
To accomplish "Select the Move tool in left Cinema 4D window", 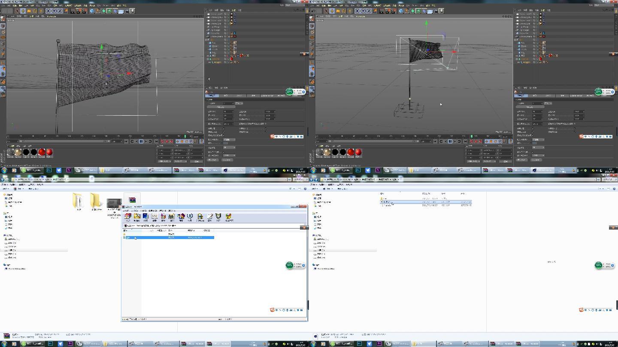I will pos(23,11).
